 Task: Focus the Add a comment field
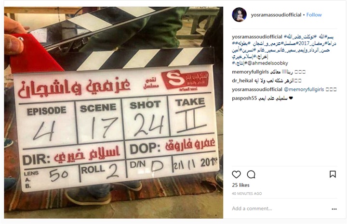279,209
